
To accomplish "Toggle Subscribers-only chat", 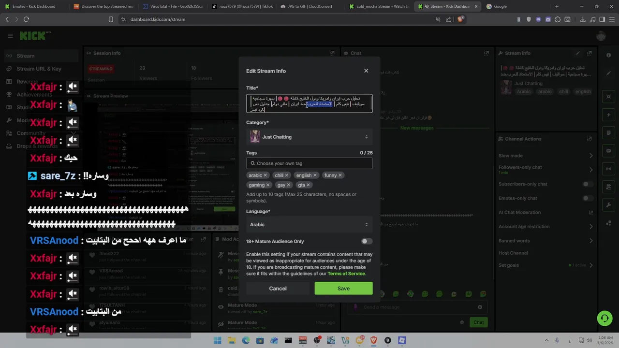I will click(x=588, y=184).
